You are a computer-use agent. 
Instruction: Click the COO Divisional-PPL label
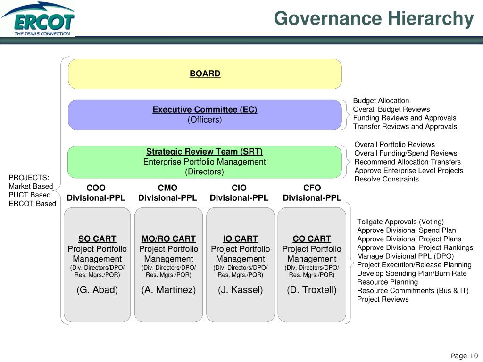(96, 193)
